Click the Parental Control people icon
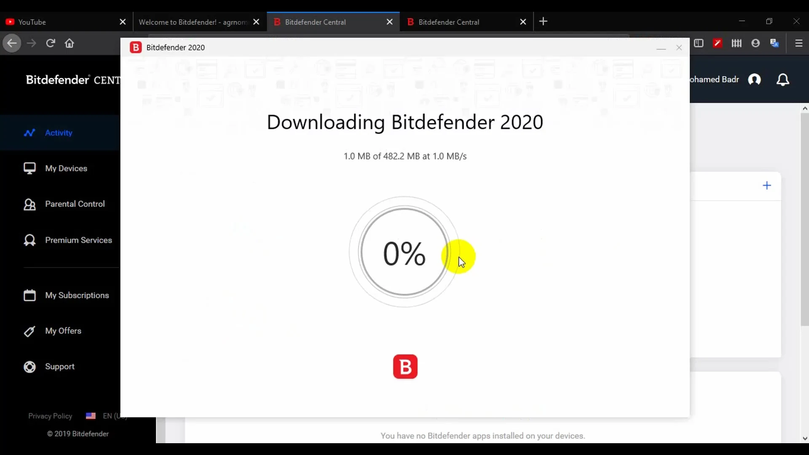Image resolution: width=809 pixels, height=455 pixels. 29,204
